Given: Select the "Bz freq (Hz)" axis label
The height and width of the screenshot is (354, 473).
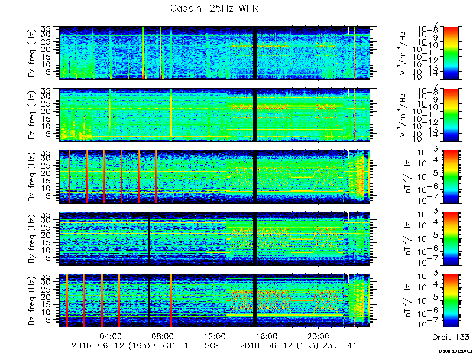Looking at the screenshot, I should tap(32, 301).
